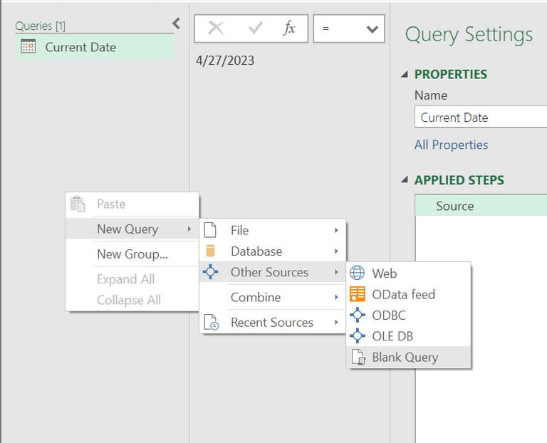Click the Current Date table icon
Viewport: 547px width, 443px height.
28,48
